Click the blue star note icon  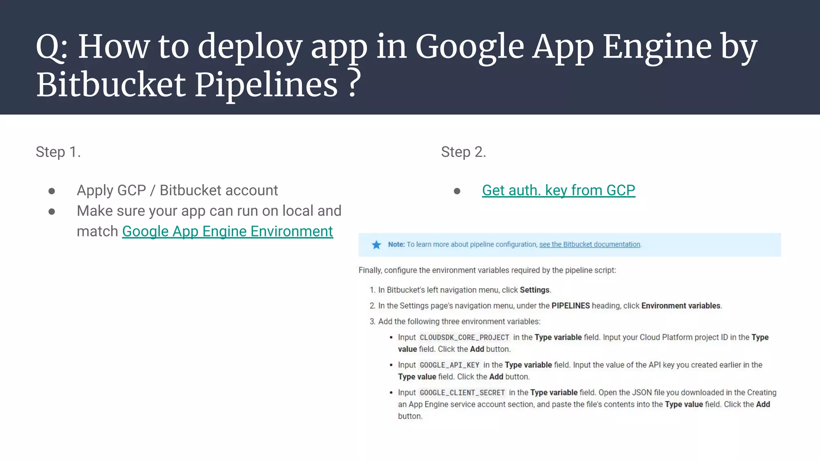coord(376,245)
